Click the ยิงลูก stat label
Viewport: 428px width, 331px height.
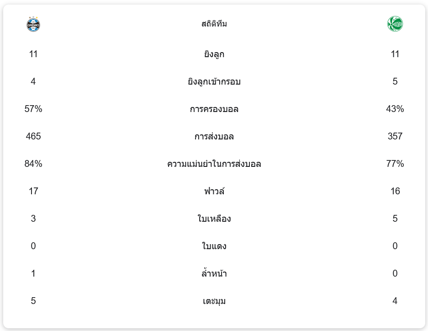[x=214, y=54]
